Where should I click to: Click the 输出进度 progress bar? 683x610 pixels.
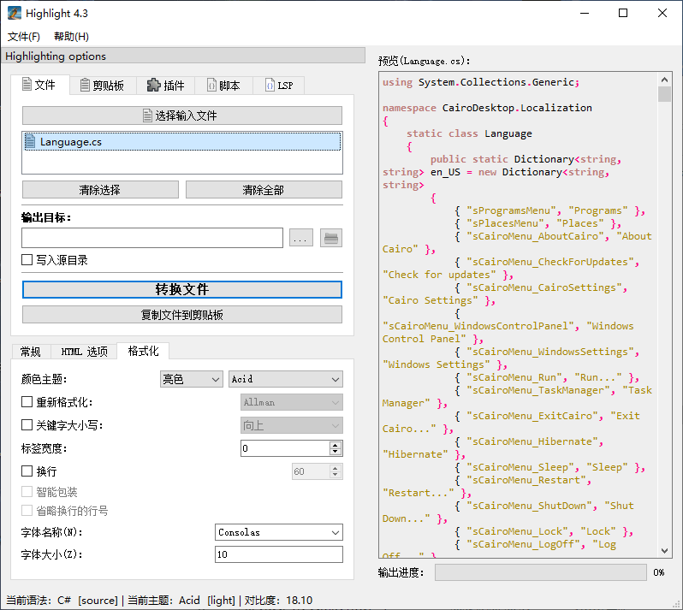pos(541,572)
